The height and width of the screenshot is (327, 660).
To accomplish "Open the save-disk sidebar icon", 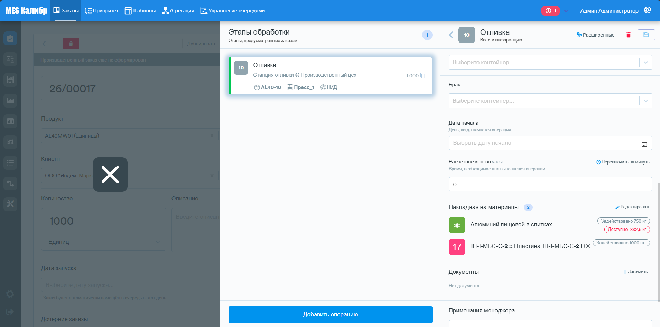I will (10, 80).
